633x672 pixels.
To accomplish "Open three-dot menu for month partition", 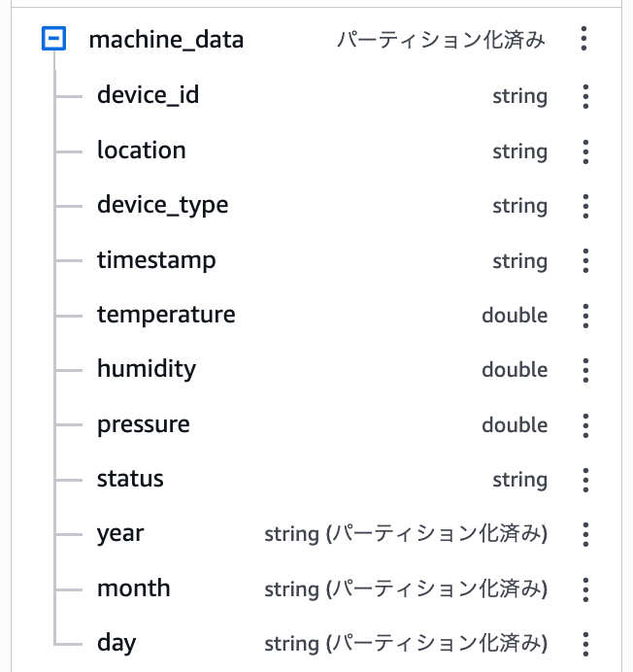I will pyautogui.click(x=584, y=589).
